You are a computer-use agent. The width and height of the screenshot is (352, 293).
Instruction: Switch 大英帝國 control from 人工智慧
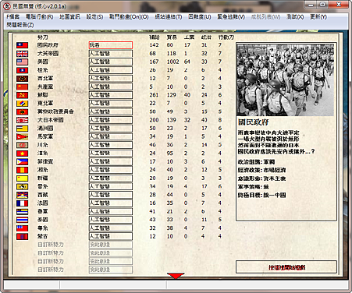111,54
